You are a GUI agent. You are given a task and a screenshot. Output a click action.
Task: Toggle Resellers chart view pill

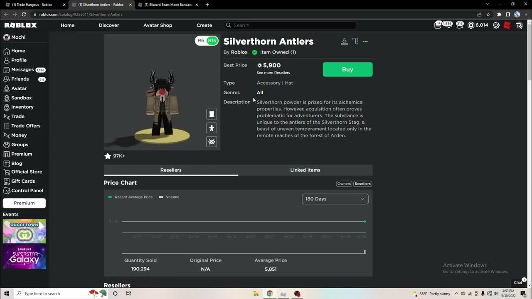(x=362, y=184)
